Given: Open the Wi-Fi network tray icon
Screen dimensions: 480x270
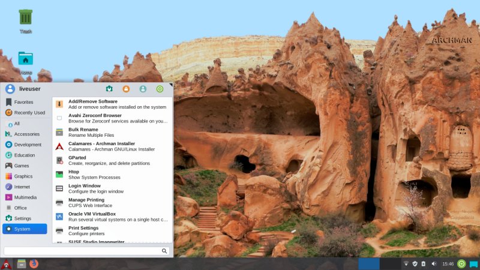Looking at the screenshot, I should tap(406, 263).
